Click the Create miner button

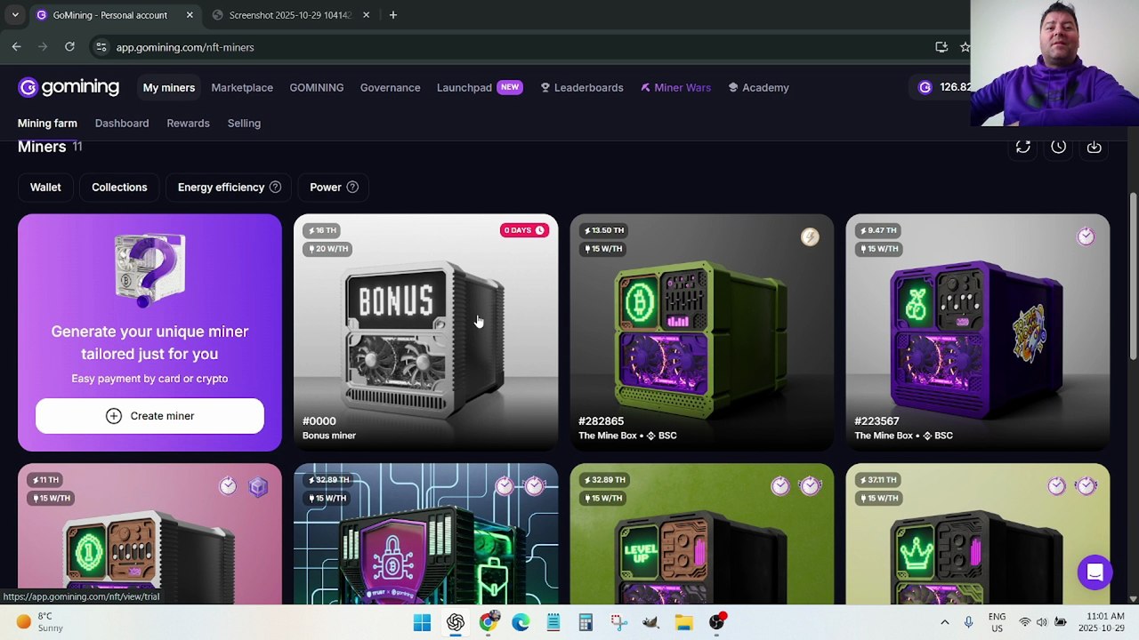coord(149,416)
